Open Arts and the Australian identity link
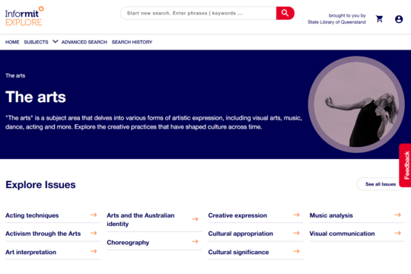Viewport: 411px width, 274px height. (141, 220)
